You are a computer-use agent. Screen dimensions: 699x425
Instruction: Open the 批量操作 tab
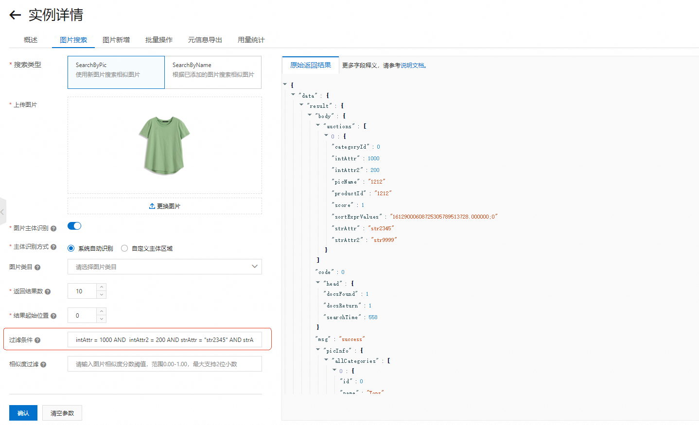(x=159, y=40)
